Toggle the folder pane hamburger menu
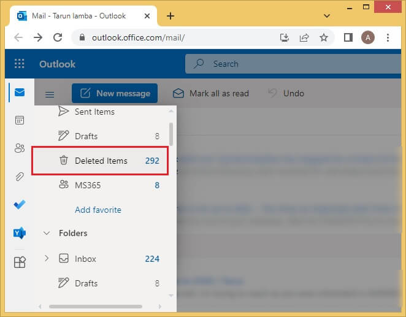This screenshot has height=317, width=406. [x=50, y=94]
